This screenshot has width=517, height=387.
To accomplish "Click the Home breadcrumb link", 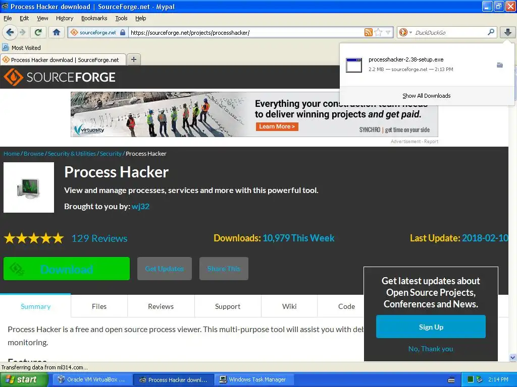I will [12, 154].
